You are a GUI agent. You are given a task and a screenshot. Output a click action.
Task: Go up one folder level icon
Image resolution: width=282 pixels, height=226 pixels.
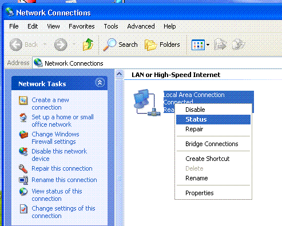click(88, 45)
